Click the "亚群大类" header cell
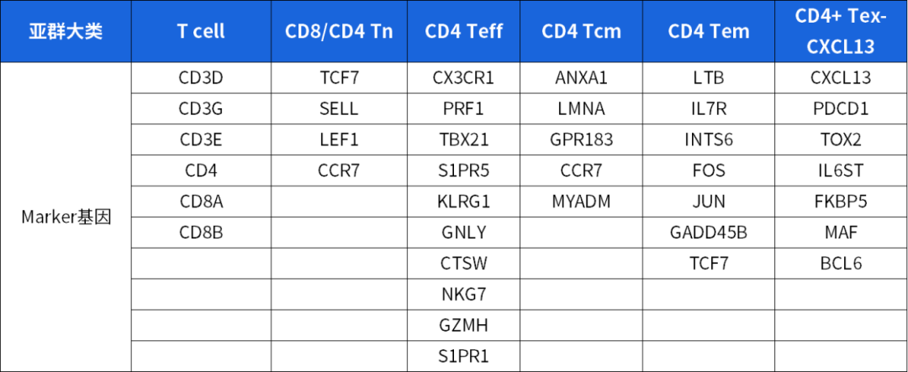 point(66,32)
